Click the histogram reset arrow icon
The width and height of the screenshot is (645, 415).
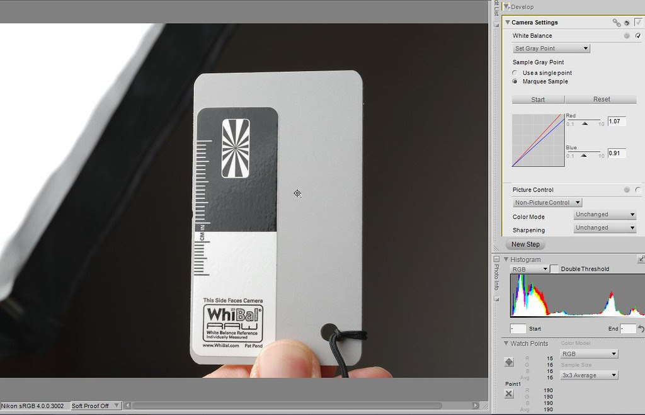[641, 328]
